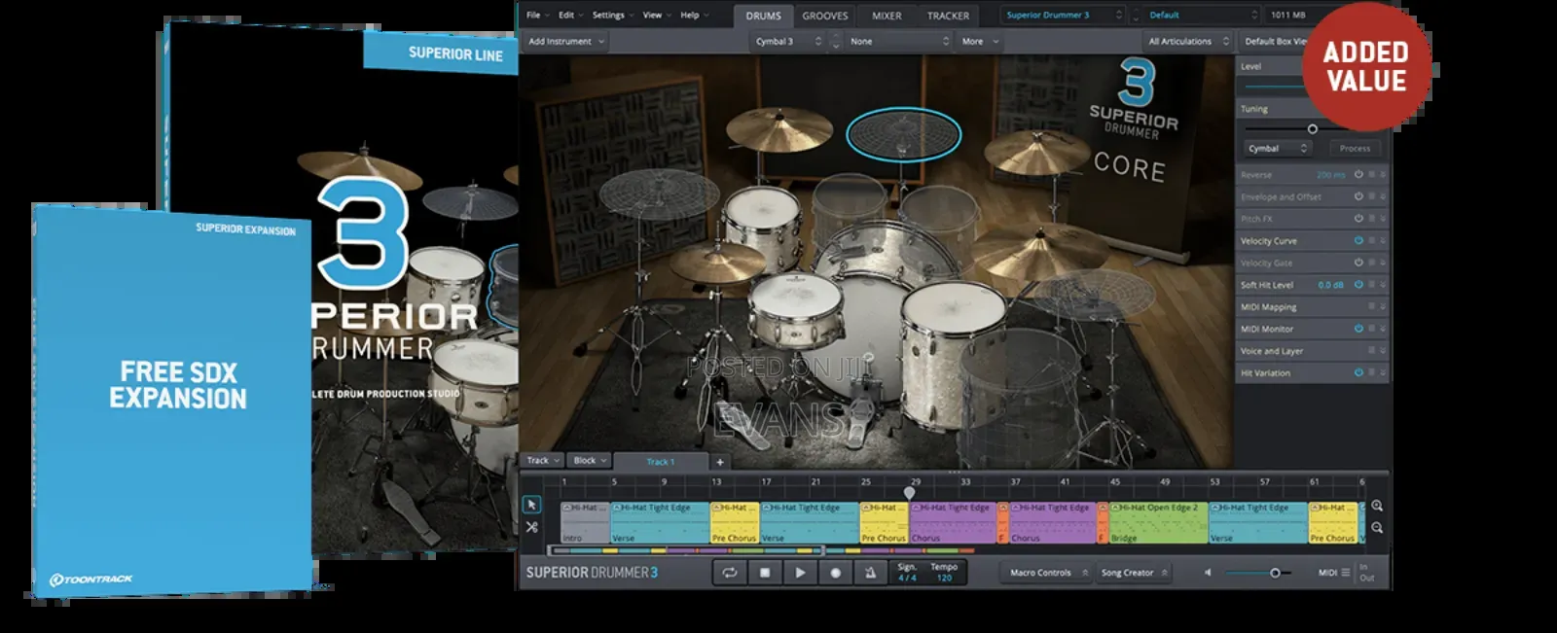Open the More dropdown
1557x633 pixels.
coord(980,42)
